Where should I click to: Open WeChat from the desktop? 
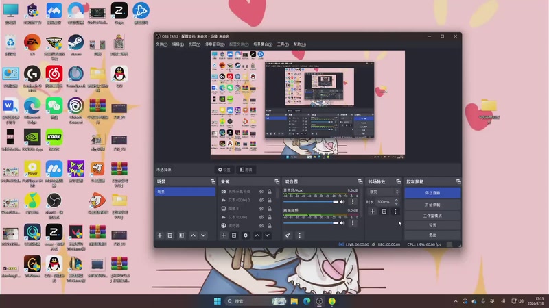(54, 108)
